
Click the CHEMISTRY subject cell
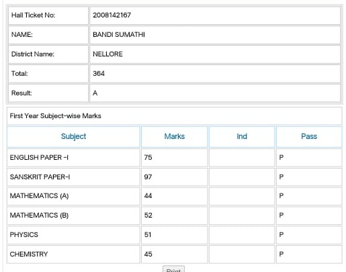[73, 255]
